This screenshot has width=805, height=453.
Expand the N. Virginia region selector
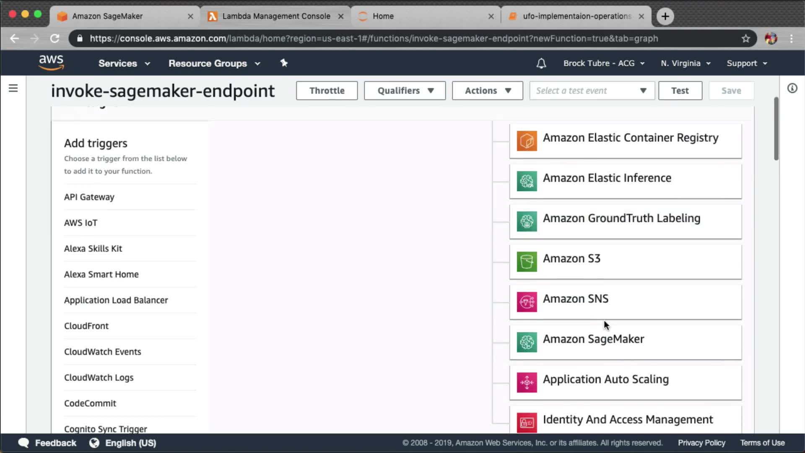click(685, 63)
